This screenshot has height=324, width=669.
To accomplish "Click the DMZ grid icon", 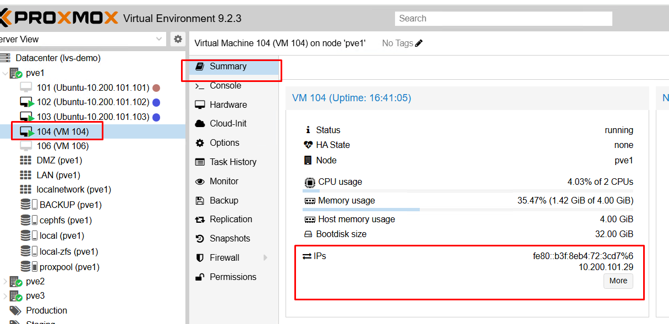I will coord(26,160).
